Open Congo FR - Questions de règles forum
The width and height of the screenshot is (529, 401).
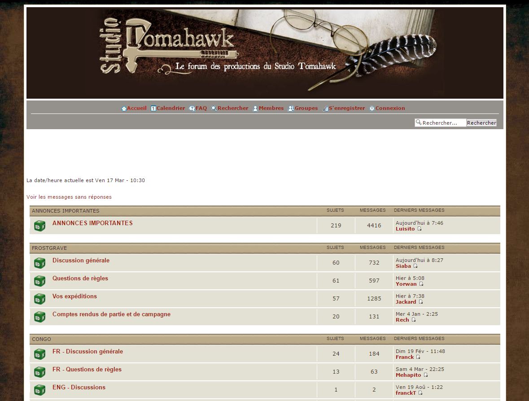(87, 369)
